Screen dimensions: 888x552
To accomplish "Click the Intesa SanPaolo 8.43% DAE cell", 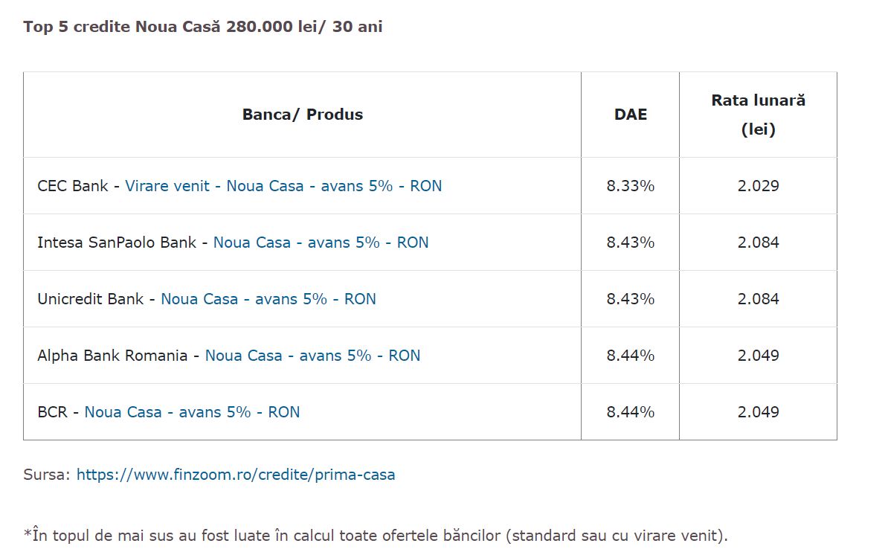I will pyautogui.click(x=631, y=243).
